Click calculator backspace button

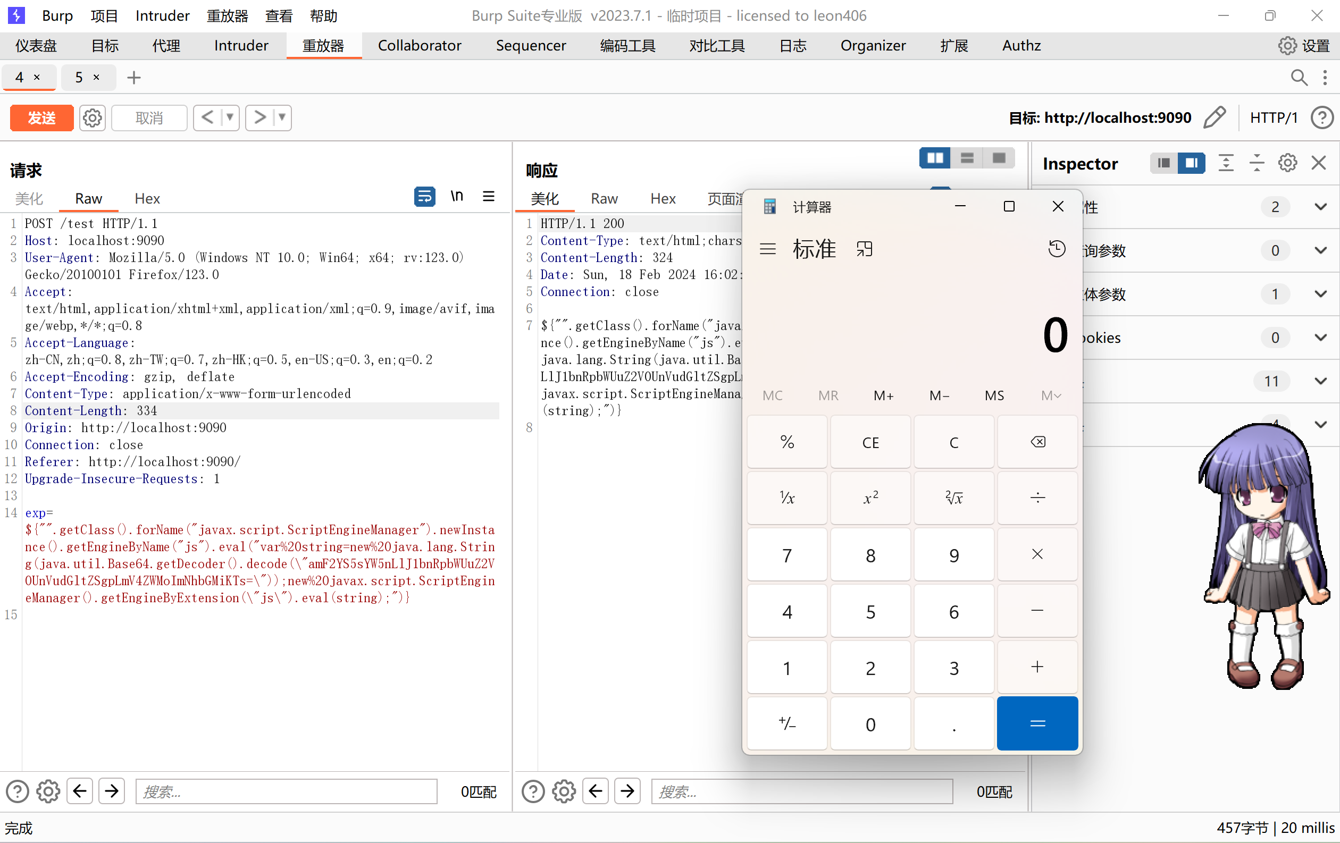1037,442
